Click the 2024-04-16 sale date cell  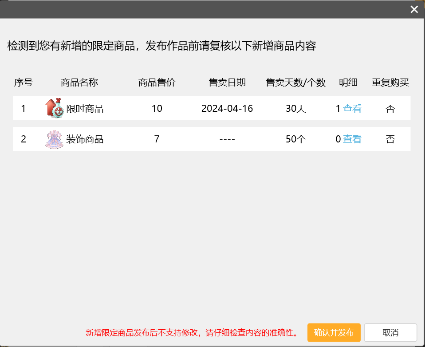[227, 109]
